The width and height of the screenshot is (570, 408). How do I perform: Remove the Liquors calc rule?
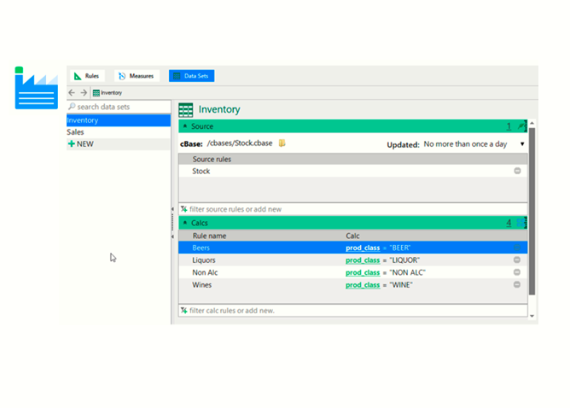tap(517, 260)
